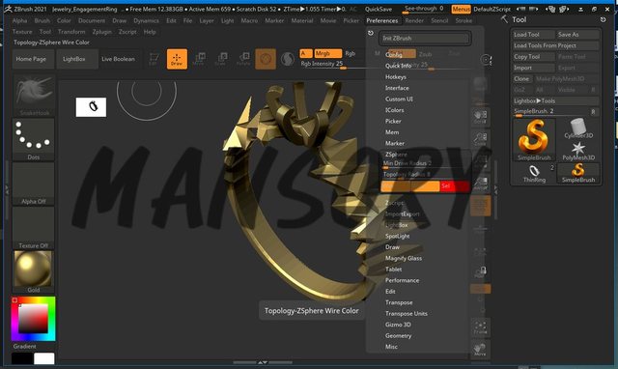Toggle the M material channel button

378,53
